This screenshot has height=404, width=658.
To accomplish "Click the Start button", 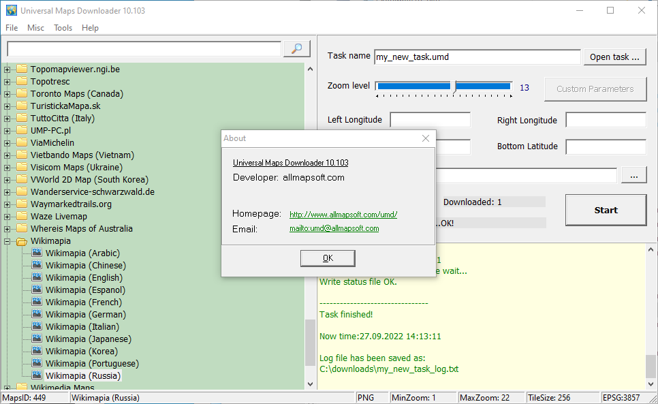I will (606, 211).
